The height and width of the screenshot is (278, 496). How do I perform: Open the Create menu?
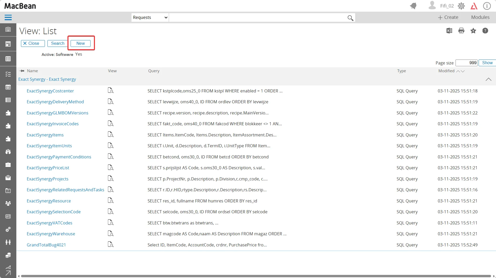(448, 17)
